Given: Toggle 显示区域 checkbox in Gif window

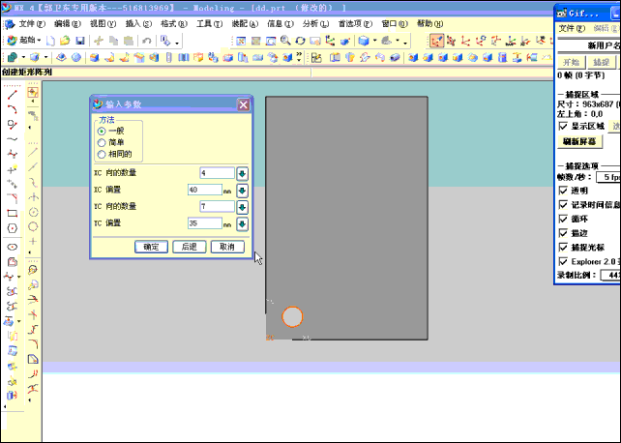Looking at the screenshot, I should coord(563,126).
